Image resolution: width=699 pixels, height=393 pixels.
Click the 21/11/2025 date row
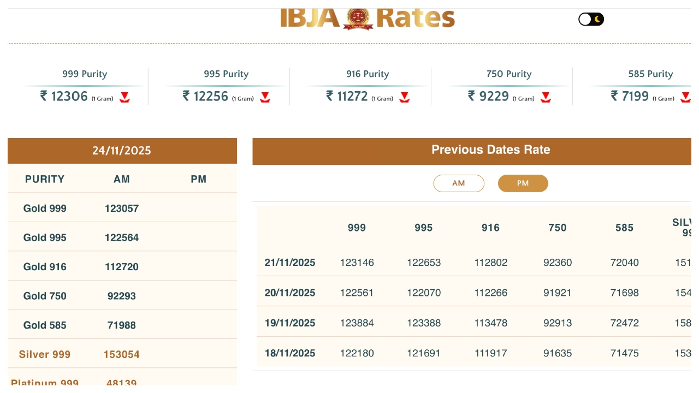(x=290, y=263)
